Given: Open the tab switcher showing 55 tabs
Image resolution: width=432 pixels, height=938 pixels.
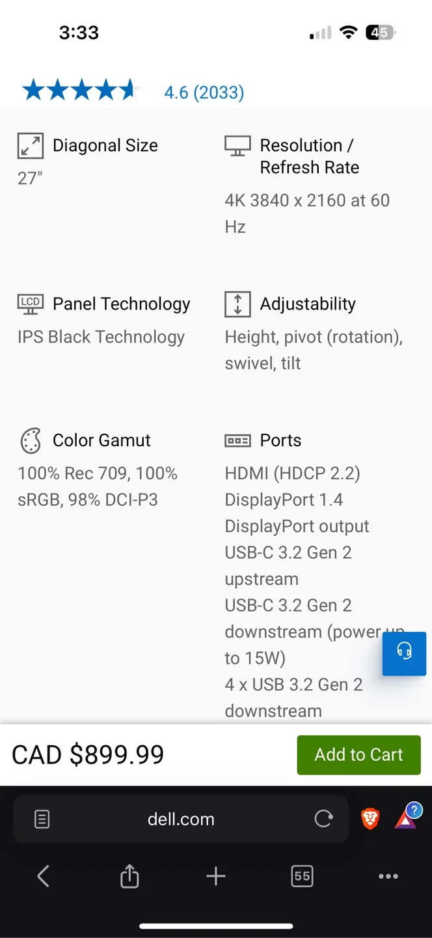Looking at the screenshot, I should click(301, 876).
